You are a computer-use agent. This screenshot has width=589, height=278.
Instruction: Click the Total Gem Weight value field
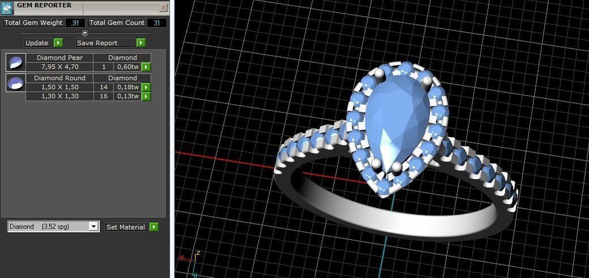(75, 23)
